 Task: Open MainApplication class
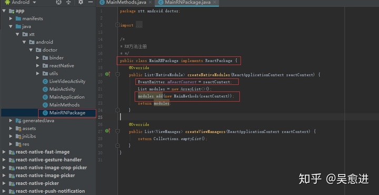click(x=67, y=97)
